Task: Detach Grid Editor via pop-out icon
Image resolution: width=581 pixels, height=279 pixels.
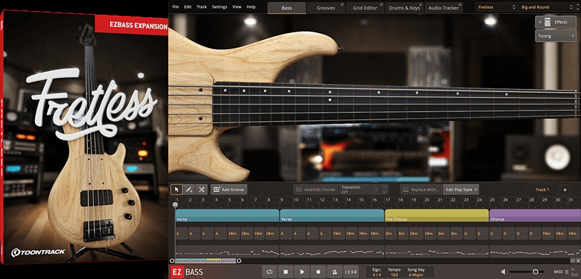Action: coord(381,5)
